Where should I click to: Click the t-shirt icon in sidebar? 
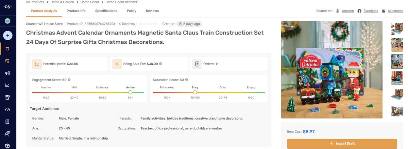pos(7,97)
